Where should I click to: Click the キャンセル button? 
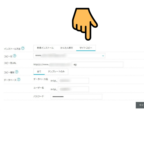140,105
